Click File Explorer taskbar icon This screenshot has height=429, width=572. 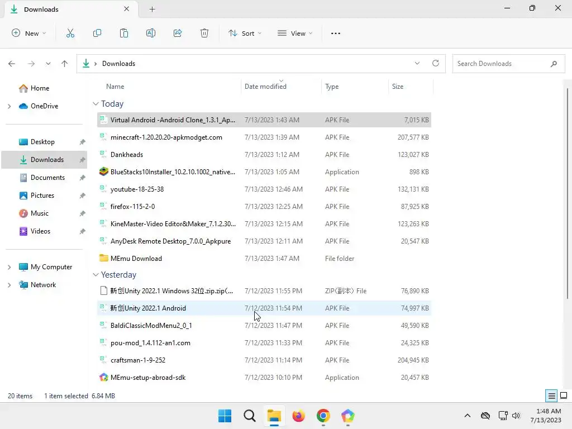pyautogui.click(x=274, y=416)
